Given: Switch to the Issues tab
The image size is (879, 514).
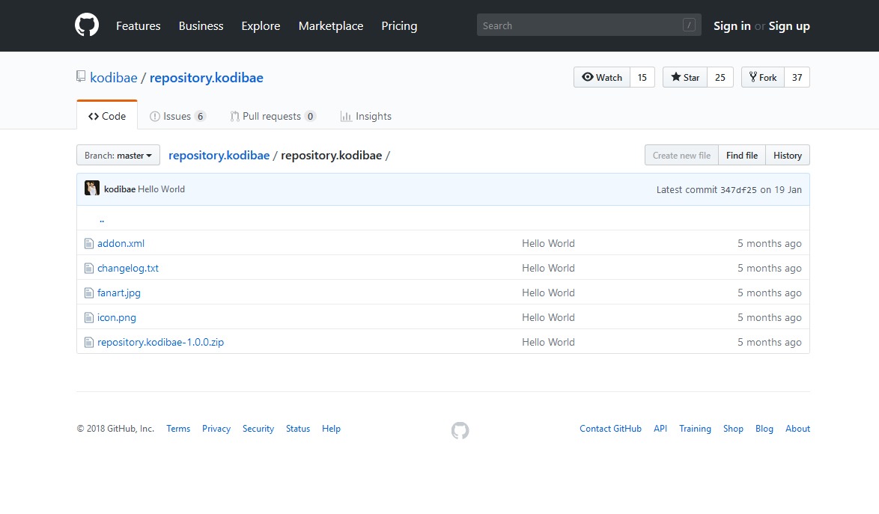Looking at the screenshot, I should point(177,116).
